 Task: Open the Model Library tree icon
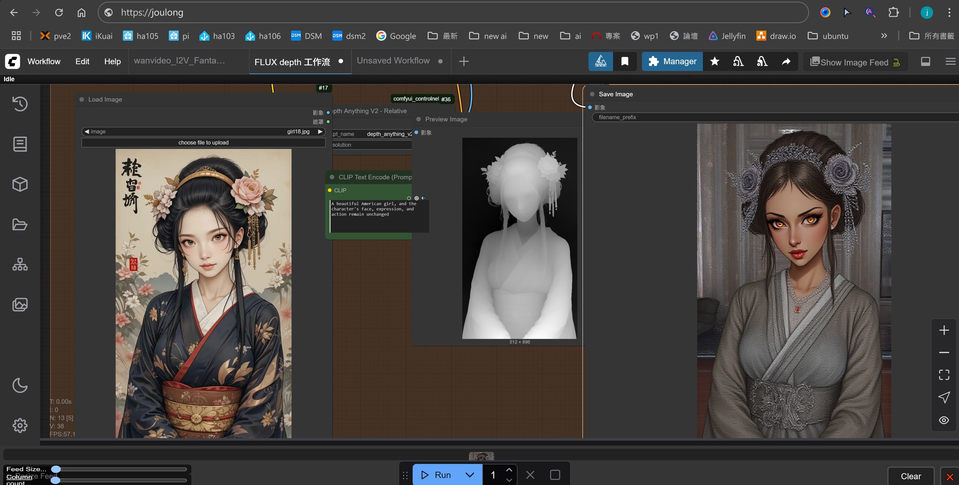[x=20, y=265]
